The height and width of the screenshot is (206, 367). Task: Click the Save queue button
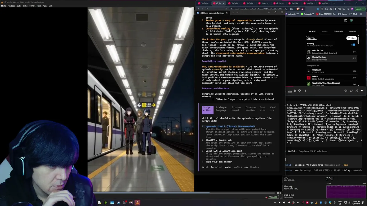(352, 38)
